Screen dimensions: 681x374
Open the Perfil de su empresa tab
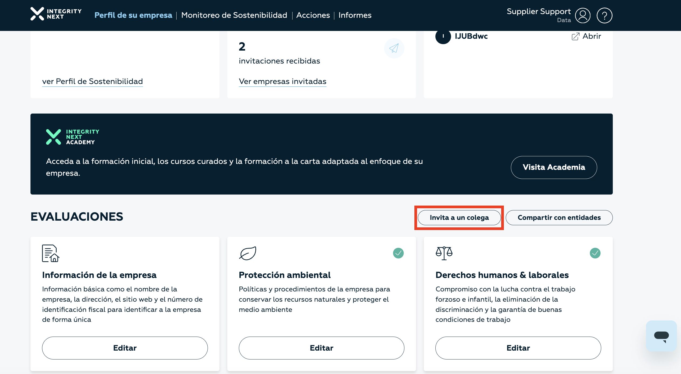(x=133, y=15)
